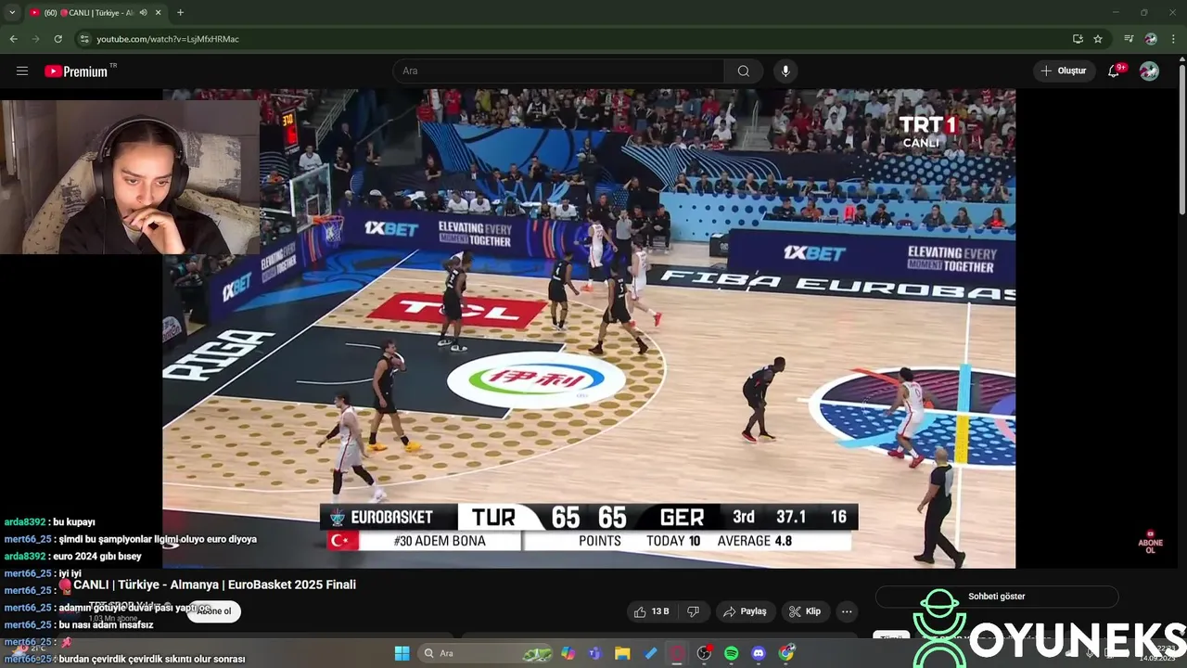Expand the tab search dropdown arrow
This screenshot has height=668, width=1187.
[x=12, y=12]
